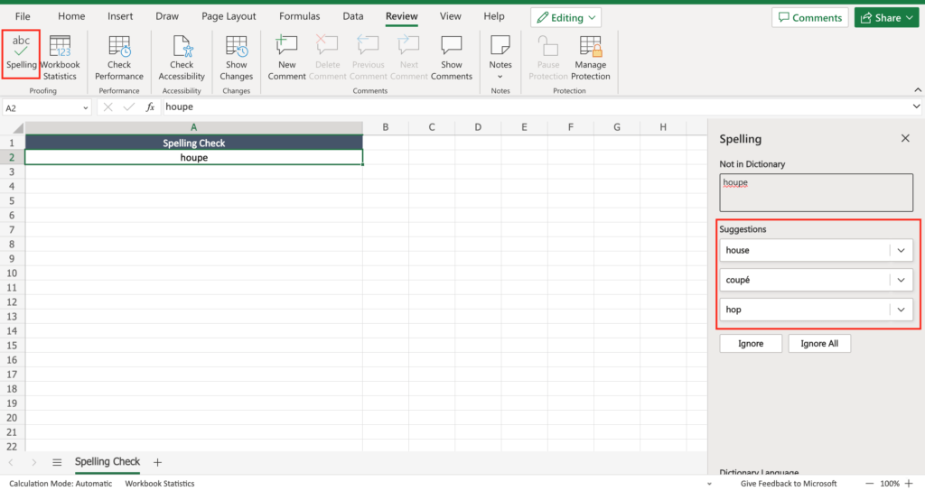
Task: Open Show Changes
Action: [x=236, y=58]
